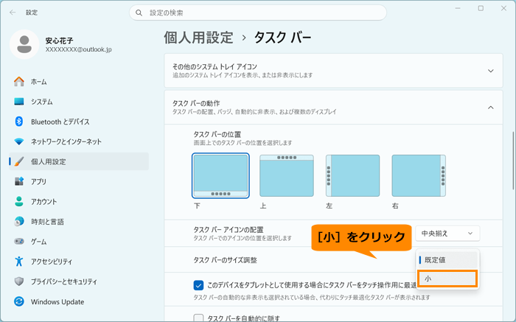Select the 左 taskbar position thumbnail

[x=353, y=175]
